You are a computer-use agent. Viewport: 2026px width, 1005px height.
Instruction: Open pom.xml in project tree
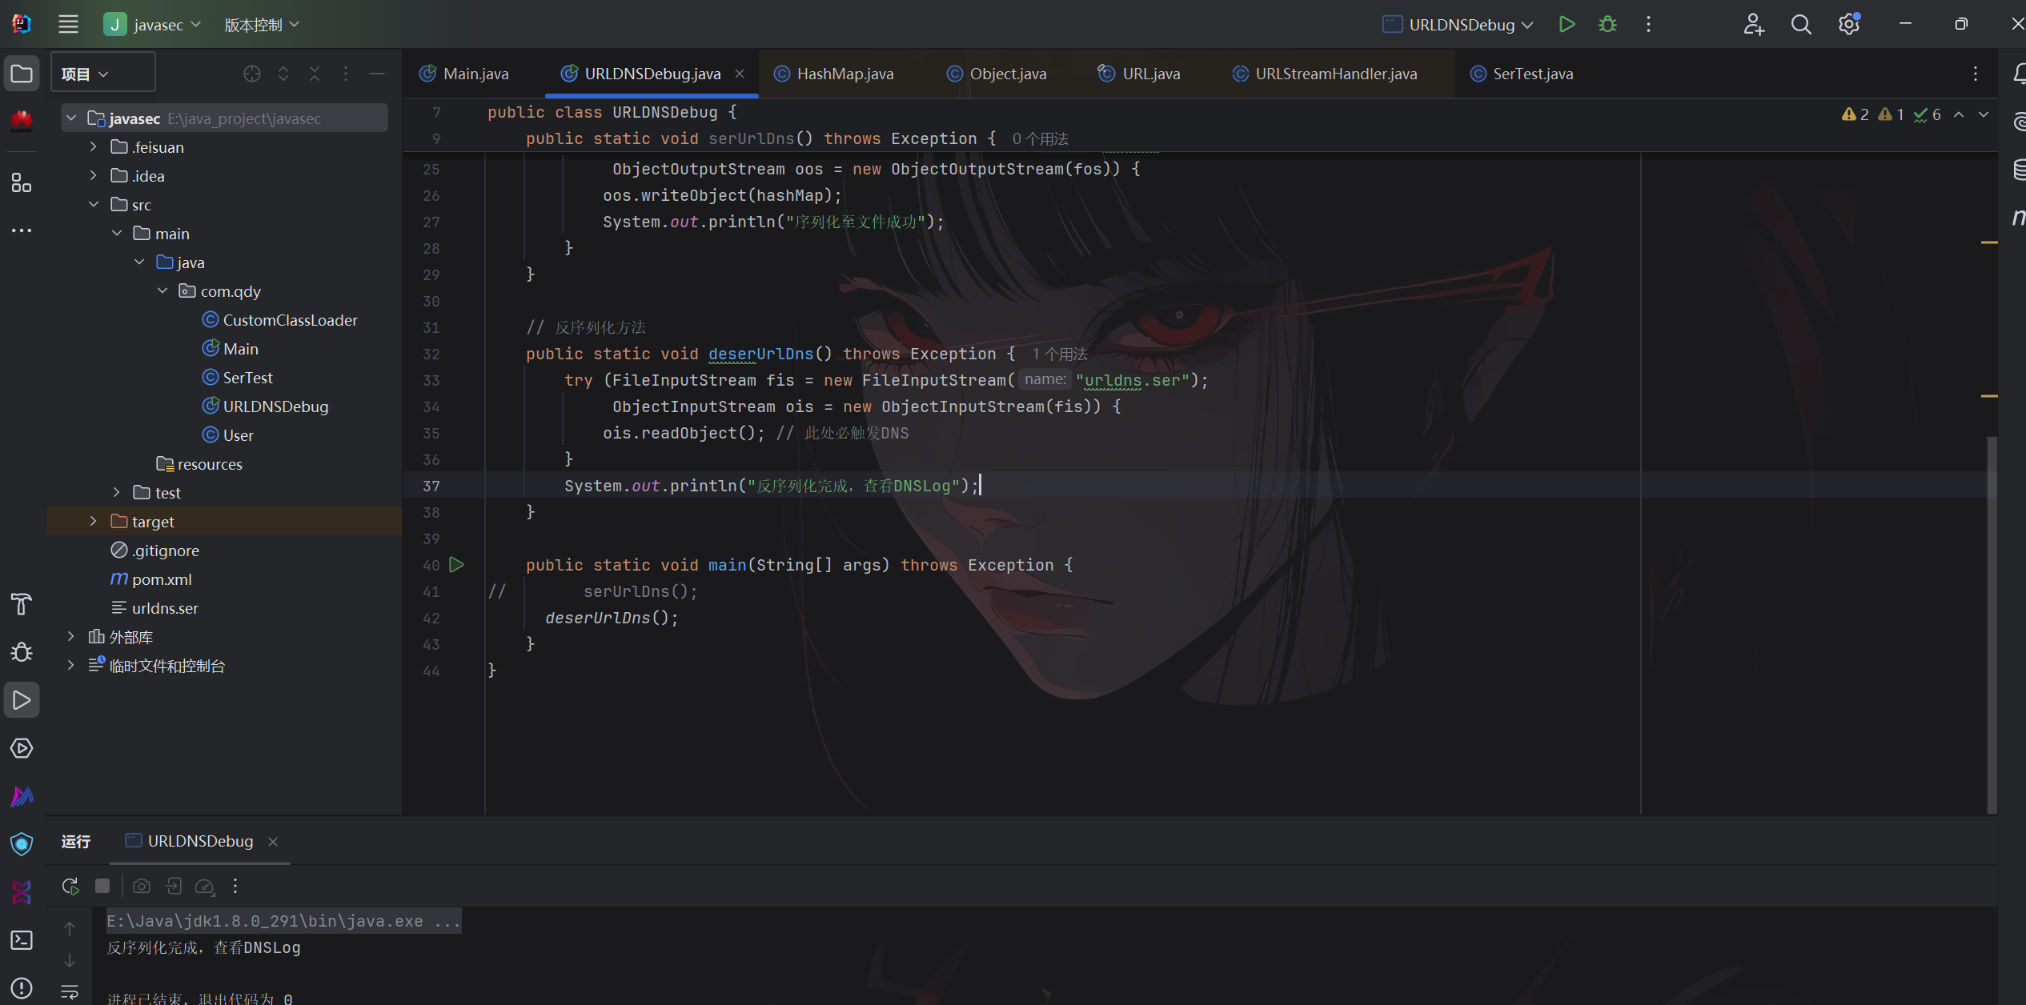pos(161,579)
